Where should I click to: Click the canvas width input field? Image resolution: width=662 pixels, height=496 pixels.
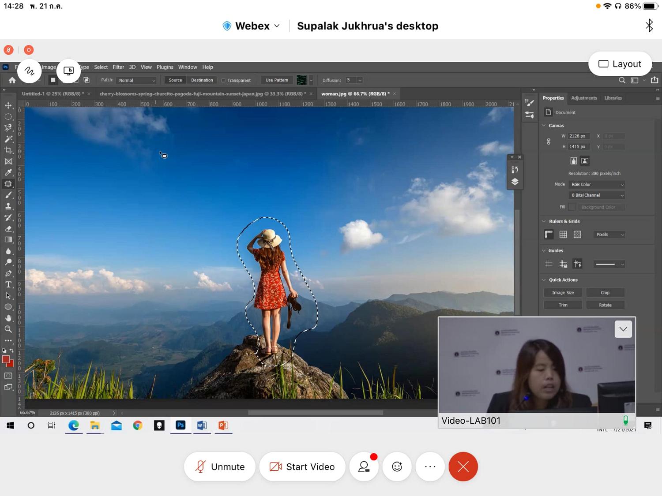click(579, 136)
